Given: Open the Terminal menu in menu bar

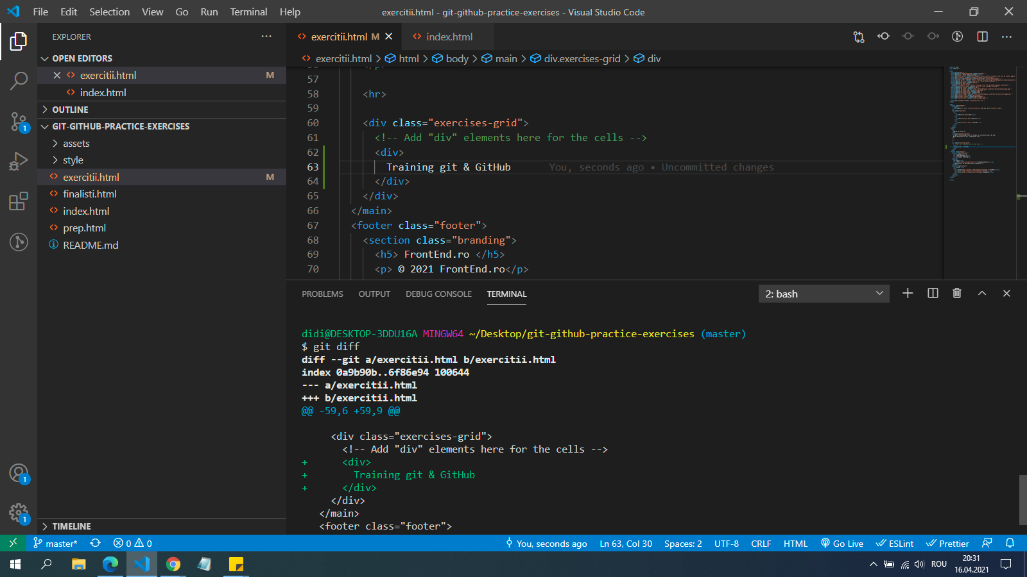Looking at the screenshot, I should click(248, 12).
